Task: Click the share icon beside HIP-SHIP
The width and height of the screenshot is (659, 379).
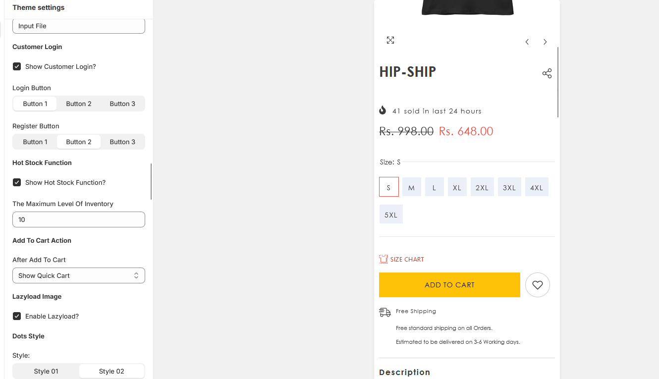Action: click(x=547, y=73)
